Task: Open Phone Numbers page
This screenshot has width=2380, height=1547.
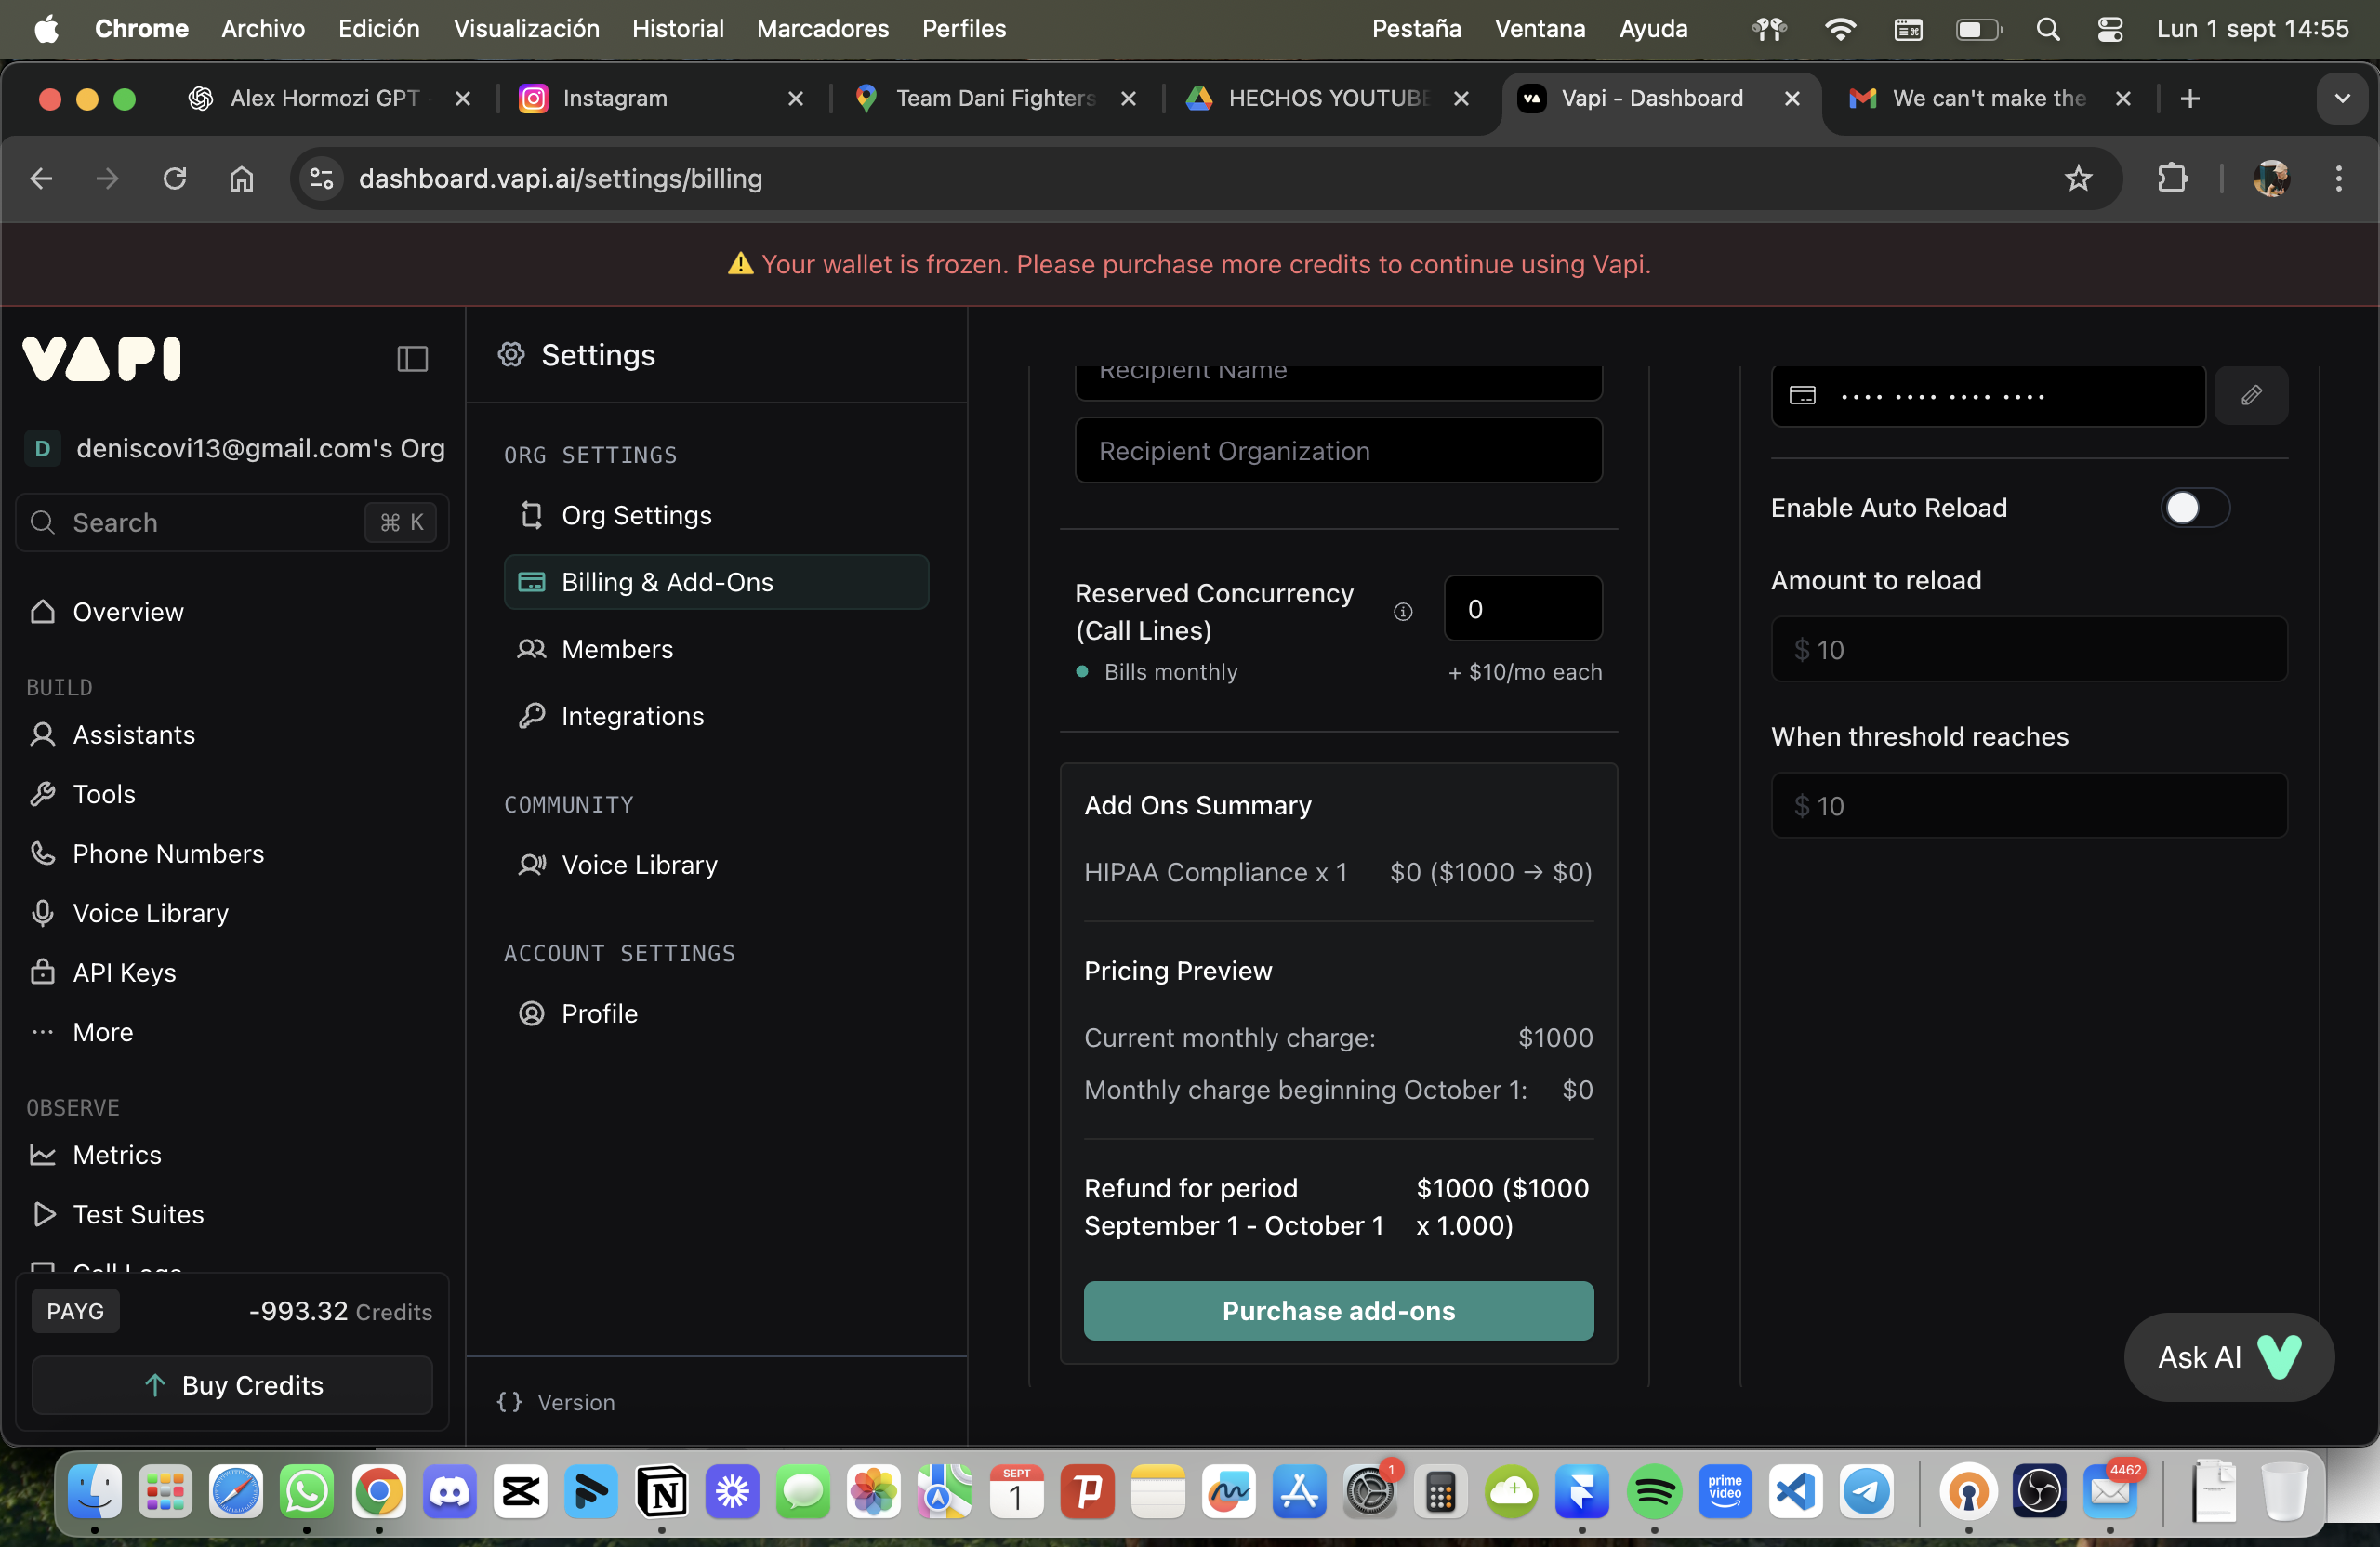Action: (168, 853)
